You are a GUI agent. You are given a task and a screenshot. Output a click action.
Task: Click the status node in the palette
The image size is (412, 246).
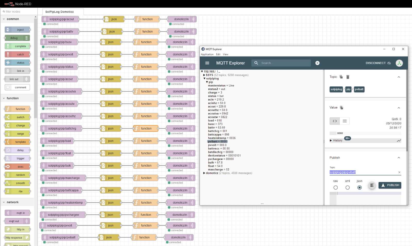pos(17,63)
